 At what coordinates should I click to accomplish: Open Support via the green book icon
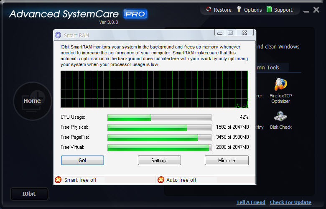[269, 9]
